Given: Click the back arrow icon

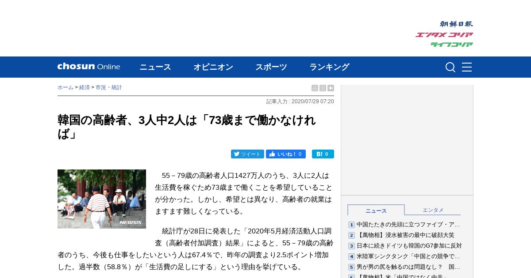Looking at the screenshot, I should [331, 88].
